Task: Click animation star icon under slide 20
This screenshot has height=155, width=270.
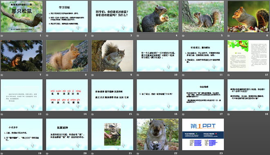Action: pos(47,153)
